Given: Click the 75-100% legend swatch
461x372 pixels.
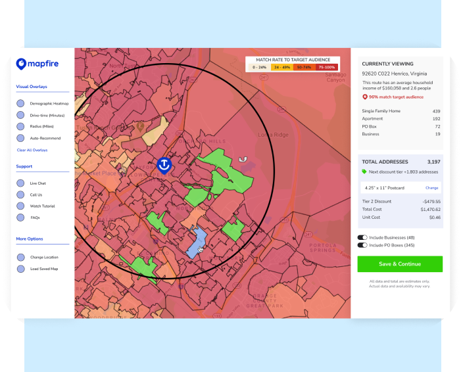Looking at the screenshot, I should (x=327, y=67).
